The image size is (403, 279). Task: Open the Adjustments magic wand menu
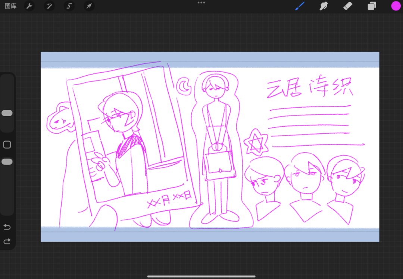[x=49, y=6]
